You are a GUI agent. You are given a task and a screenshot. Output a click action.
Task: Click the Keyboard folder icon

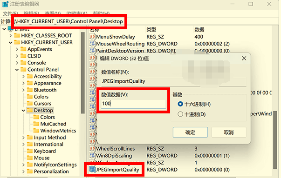30,151
